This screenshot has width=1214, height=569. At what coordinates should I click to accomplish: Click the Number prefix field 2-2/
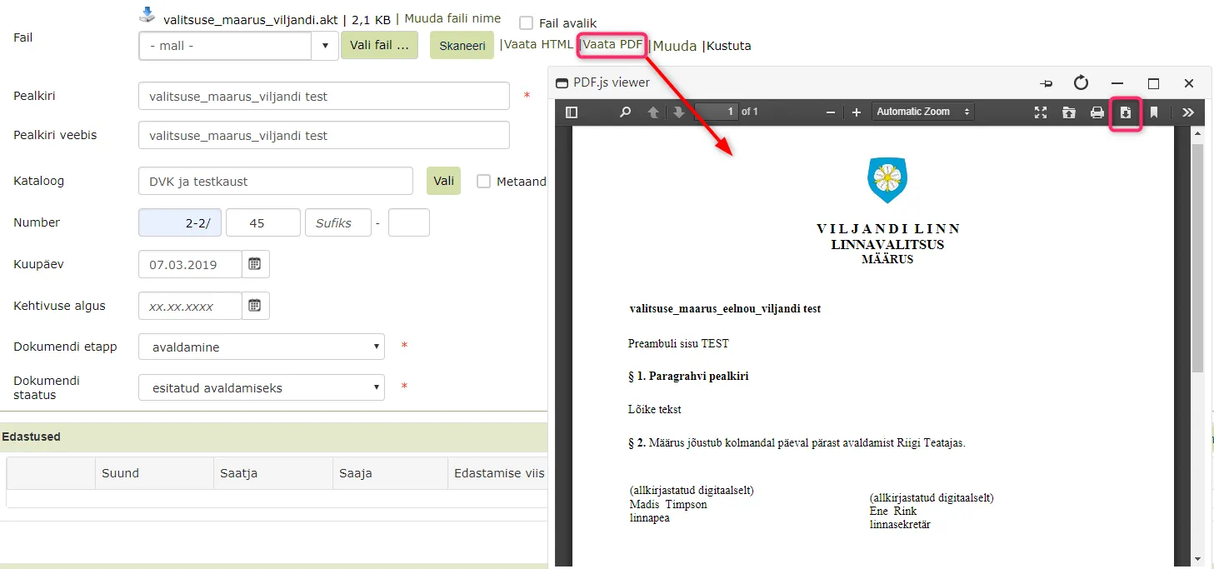(180, 222)
